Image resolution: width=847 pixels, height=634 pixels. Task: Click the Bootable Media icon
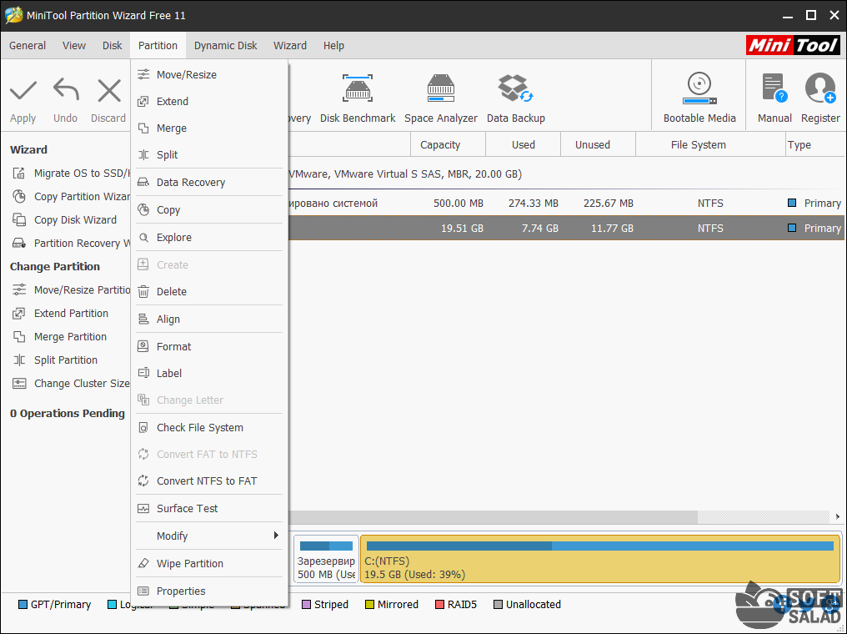point(699,88)
